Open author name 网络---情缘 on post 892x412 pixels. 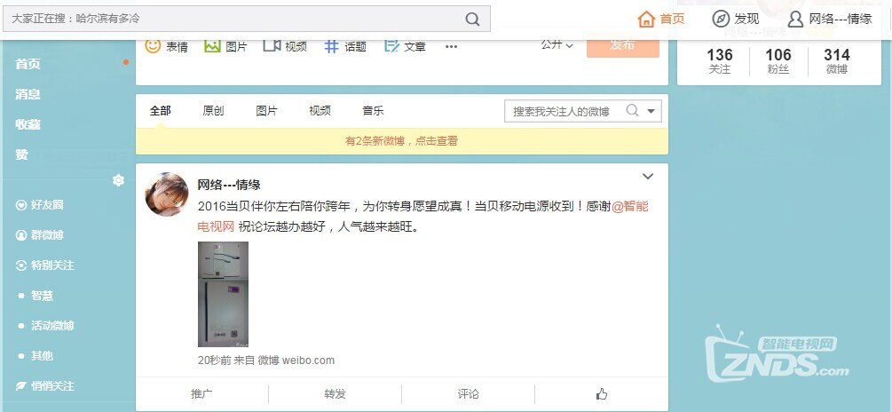(229, 185)
